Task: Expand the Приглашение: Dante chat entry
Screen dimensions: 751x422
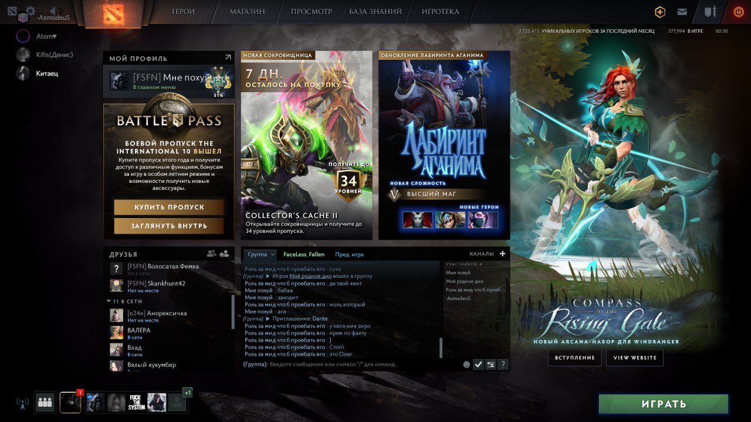Action: (268, 319)
